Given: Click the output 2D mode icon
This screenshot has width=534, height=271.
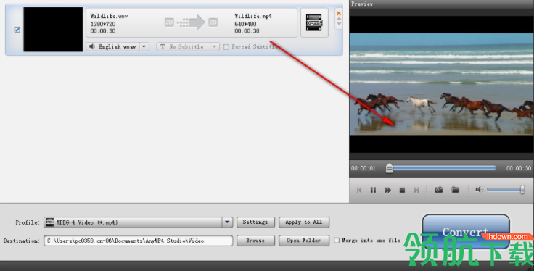Looking at the screenshot, I should tap(213, 22).
